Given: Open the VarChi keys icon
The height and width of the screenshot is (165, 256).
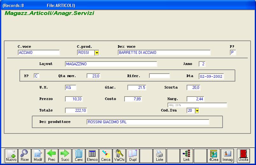Looking at the screenshot, I should coord(119,156).
